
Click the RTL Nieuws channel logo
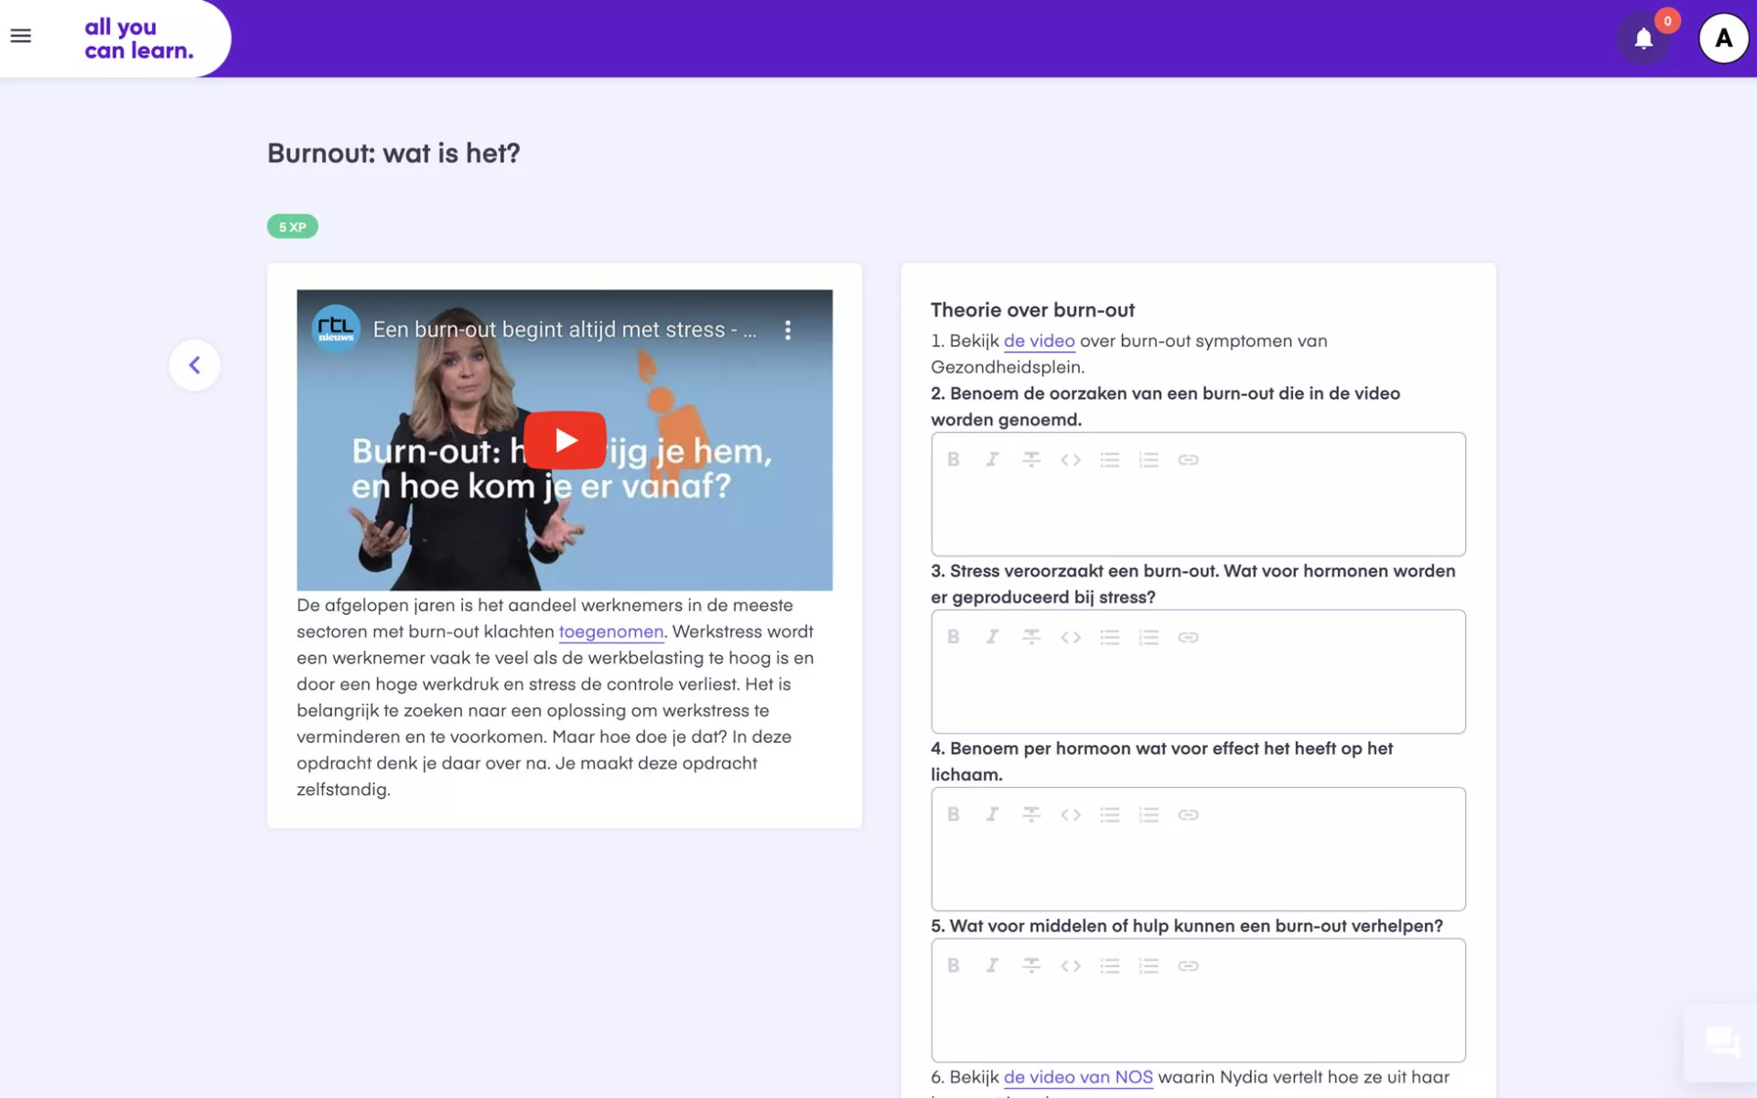click(x=336, y=329)
